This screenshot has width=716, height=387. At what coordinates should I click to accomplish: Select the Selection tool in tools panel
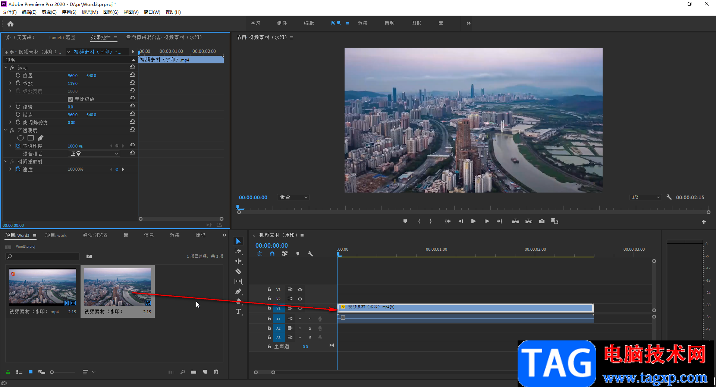coord(238,241)
